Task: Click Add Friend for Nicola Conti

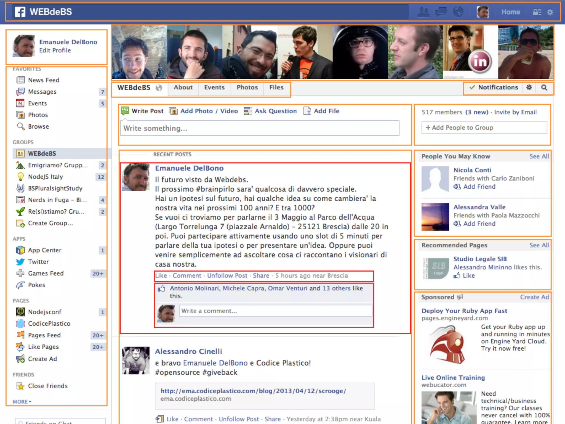Action: pyautogui.click(x=479, y=187)
